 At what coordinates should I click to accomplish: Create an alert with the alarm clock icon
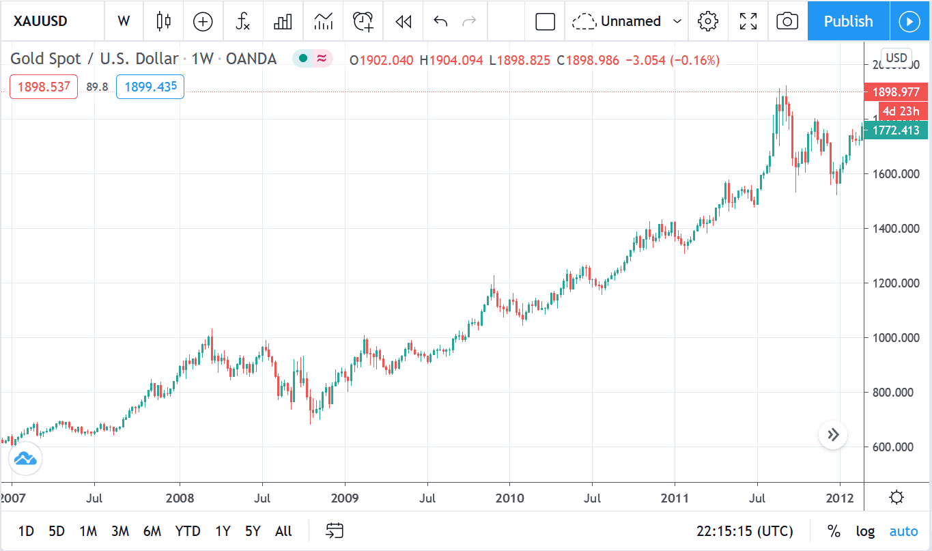(363, 21)
